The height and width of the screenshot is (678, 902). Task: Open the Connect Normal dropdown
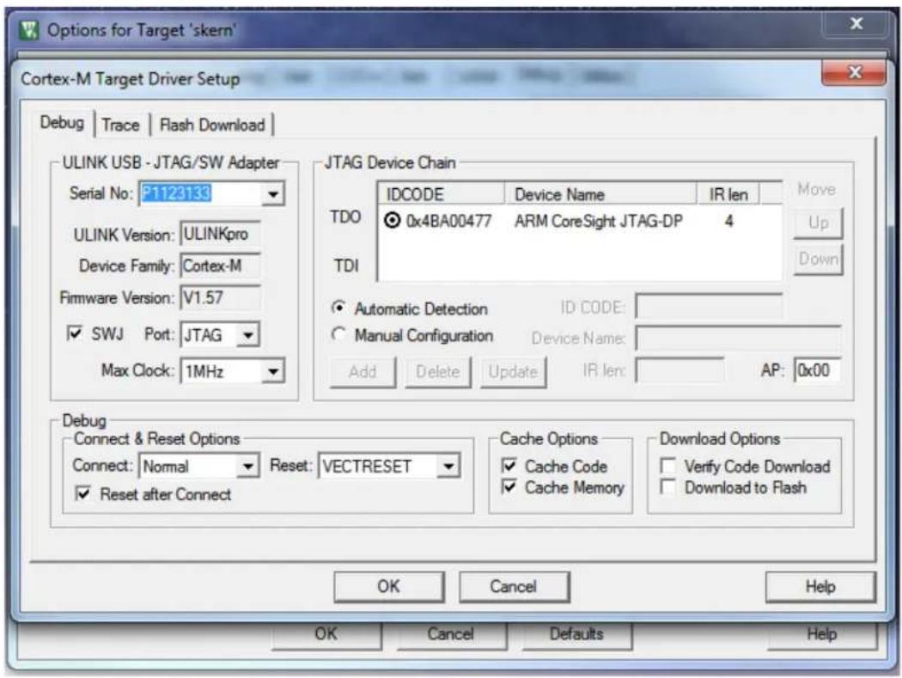pyautogui.click(x=248, y=467)
